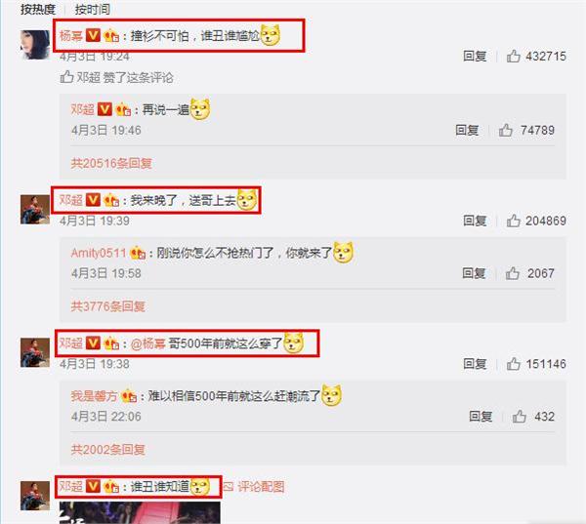The image size is (586, 524).
Task: Click the 评论配图 picture icon
Action: click(x=229, y=486)
